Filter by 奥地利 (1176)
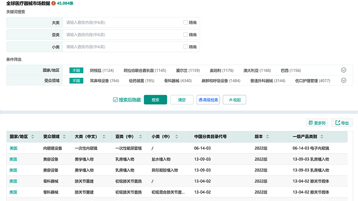The height and width of the screenshot is (201, 358). click(x=222, y=71)
